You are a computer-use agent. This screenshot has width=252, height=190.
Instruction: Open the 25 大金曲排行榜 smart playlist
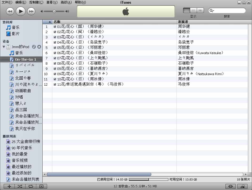pyautogui.click(x=26, y=141)
